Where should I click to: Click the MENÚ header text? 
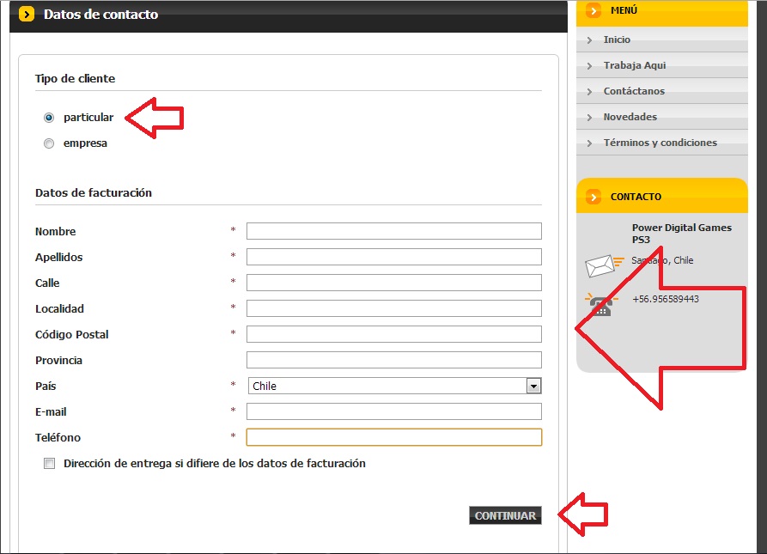(x=624, y=10)
